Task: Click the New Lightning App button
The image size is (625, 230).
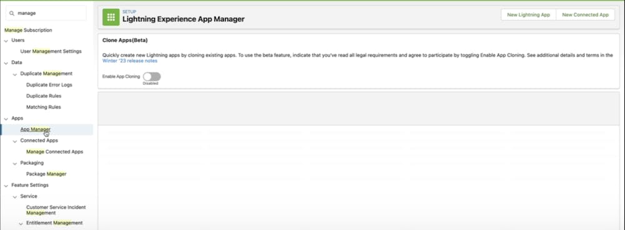Action: pos(529,15)
